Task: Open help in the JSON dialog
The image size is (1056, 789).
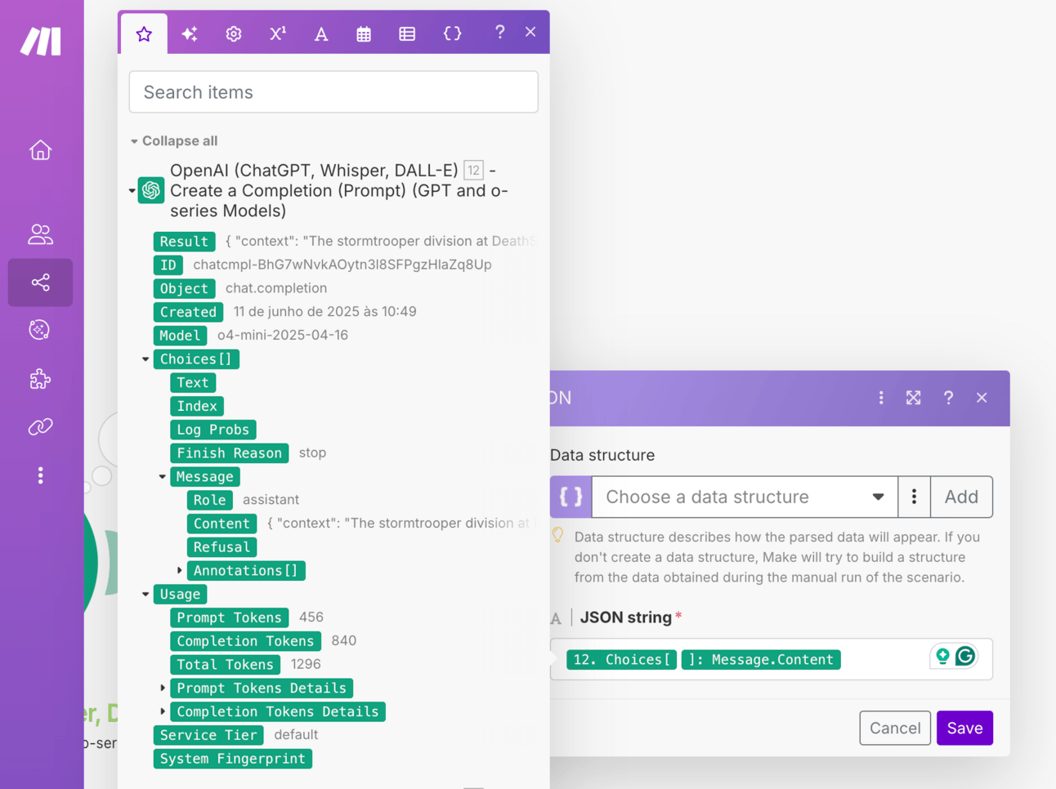Action: tap(948, 398)
